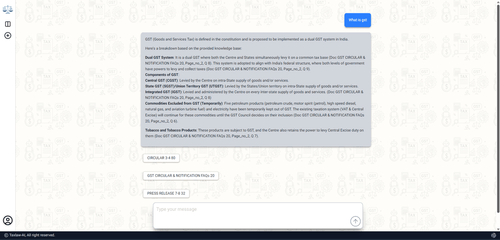Start a new chat with plus icon
500x240 pixels.
click(x=8, y=35)
